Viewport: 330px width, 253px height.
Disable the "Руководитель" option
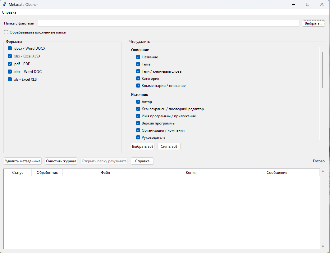click(138, 137)
